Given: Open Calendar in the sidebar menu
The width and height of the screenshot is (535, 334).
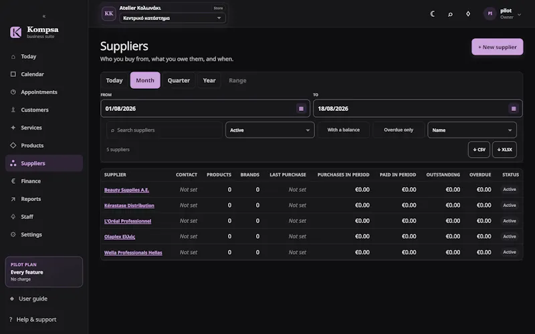Looking at the screenshot, I should [44, 74].
